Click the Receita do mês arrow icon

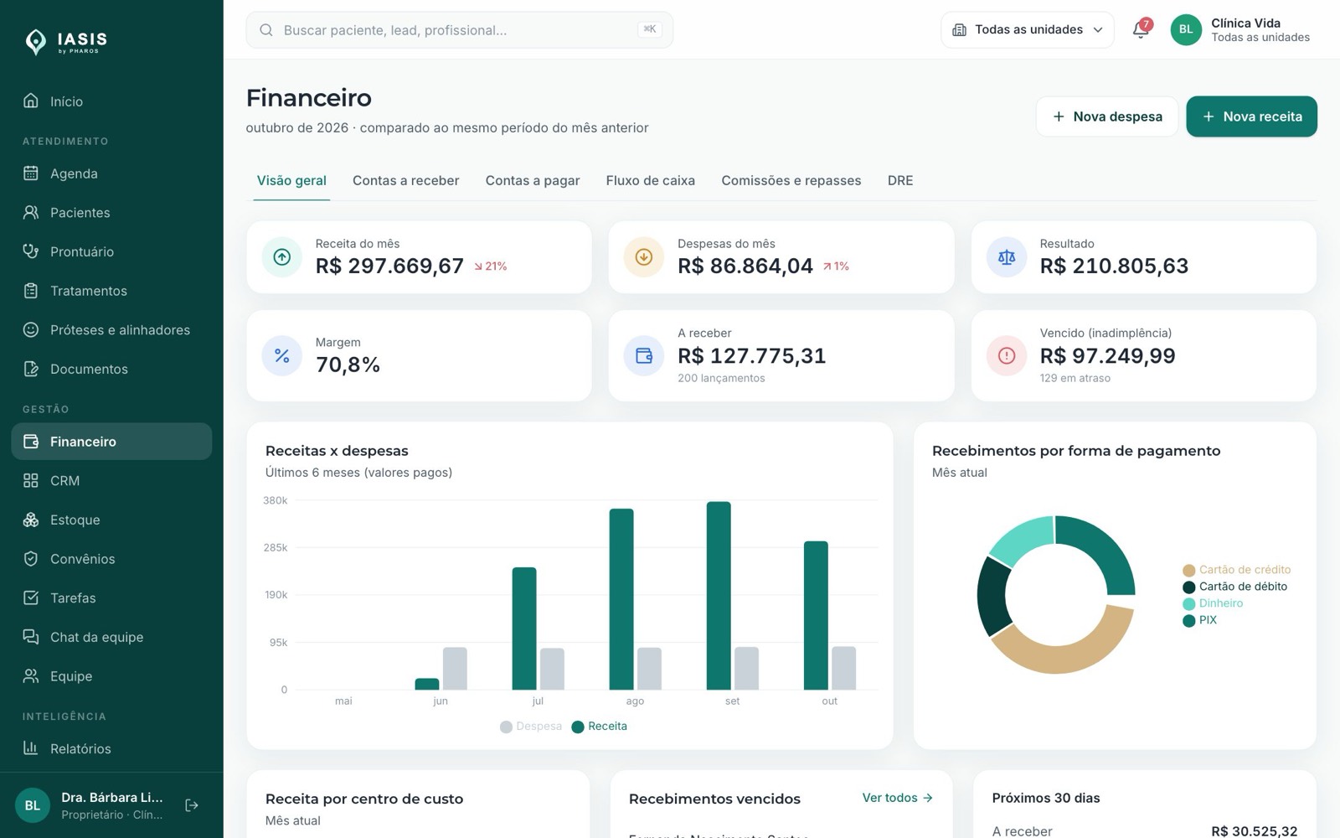pyautogui.click(x=282, y=257)
